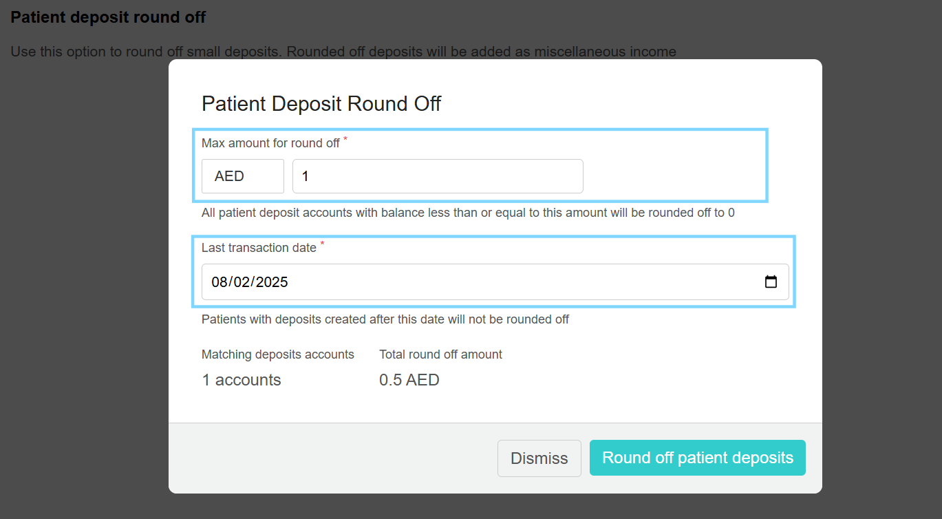Select the Last transaction date field
Screen dimensions: 942x519
click(495, 282)
